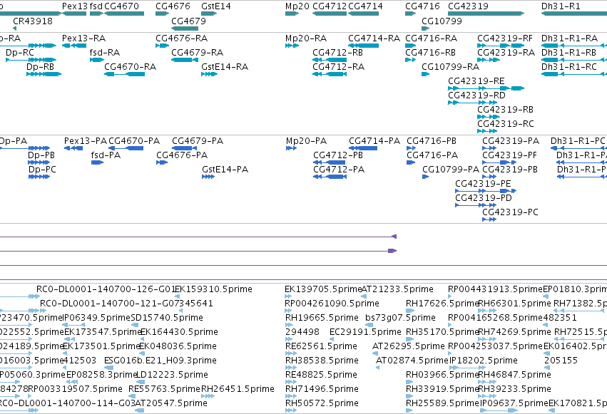Click the CG4712-RB transcript label

click(337, 53)
